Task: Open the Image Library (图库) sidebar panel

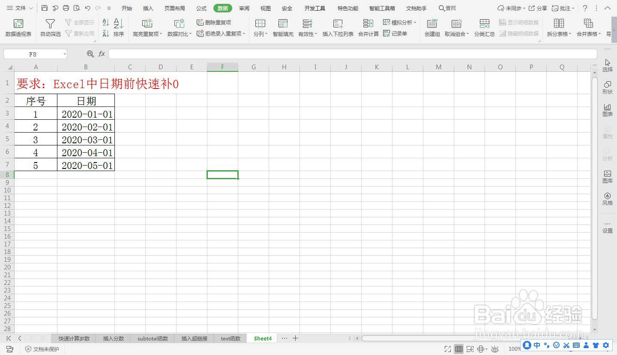Action: 608,177
